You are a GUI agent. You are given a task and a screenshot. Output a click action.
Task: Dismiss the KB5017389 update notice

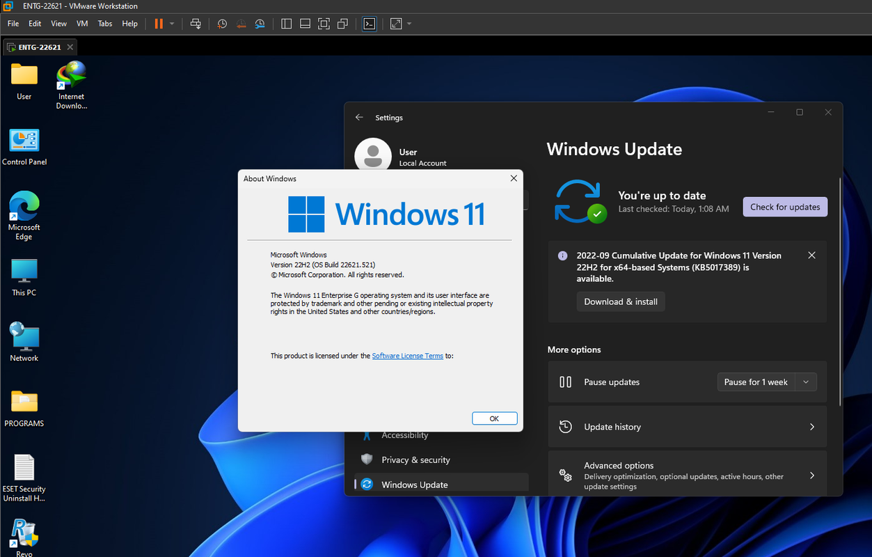(811, 256)
